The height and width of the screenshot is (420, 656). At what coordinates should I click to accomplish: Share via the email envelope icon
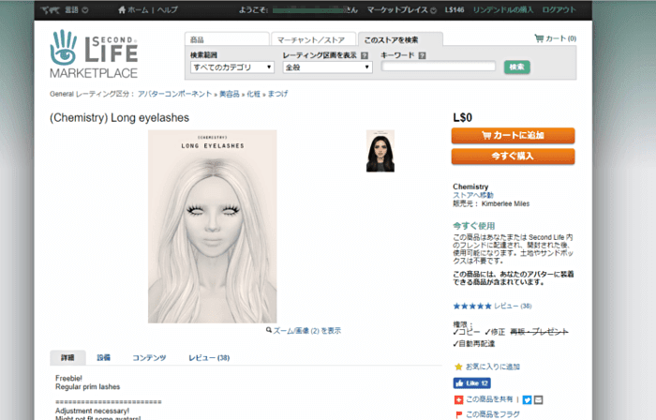pyautogui.click(x=539, y=400)
